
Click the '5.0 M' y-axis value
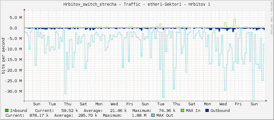(x=16, y=17)
